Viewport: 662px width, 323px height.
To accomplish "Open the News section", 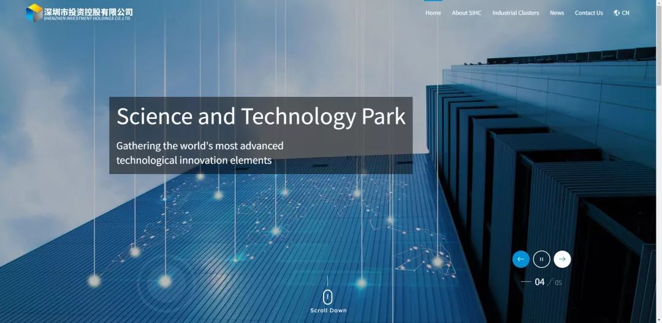I will (557, 13).
